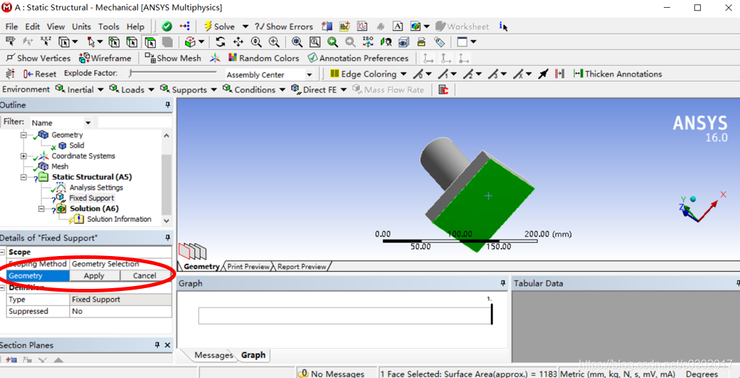740x378 pixels.
Task: Click the Explode Factor slider
Action: click(x=173, y=73)
